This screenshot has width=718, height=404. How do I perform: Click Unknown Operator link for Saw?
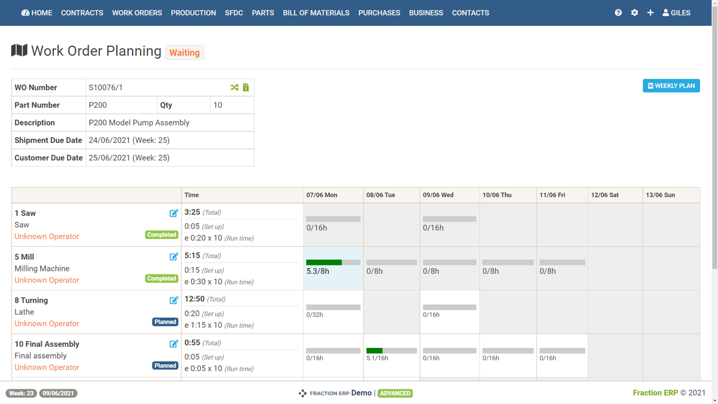pos(47,236)
